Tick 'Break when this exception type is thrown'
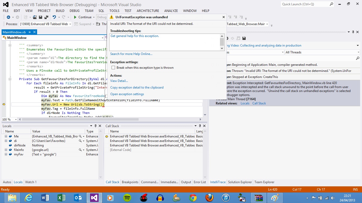Screen dimensions: 362x203 [x=113, y=68]
